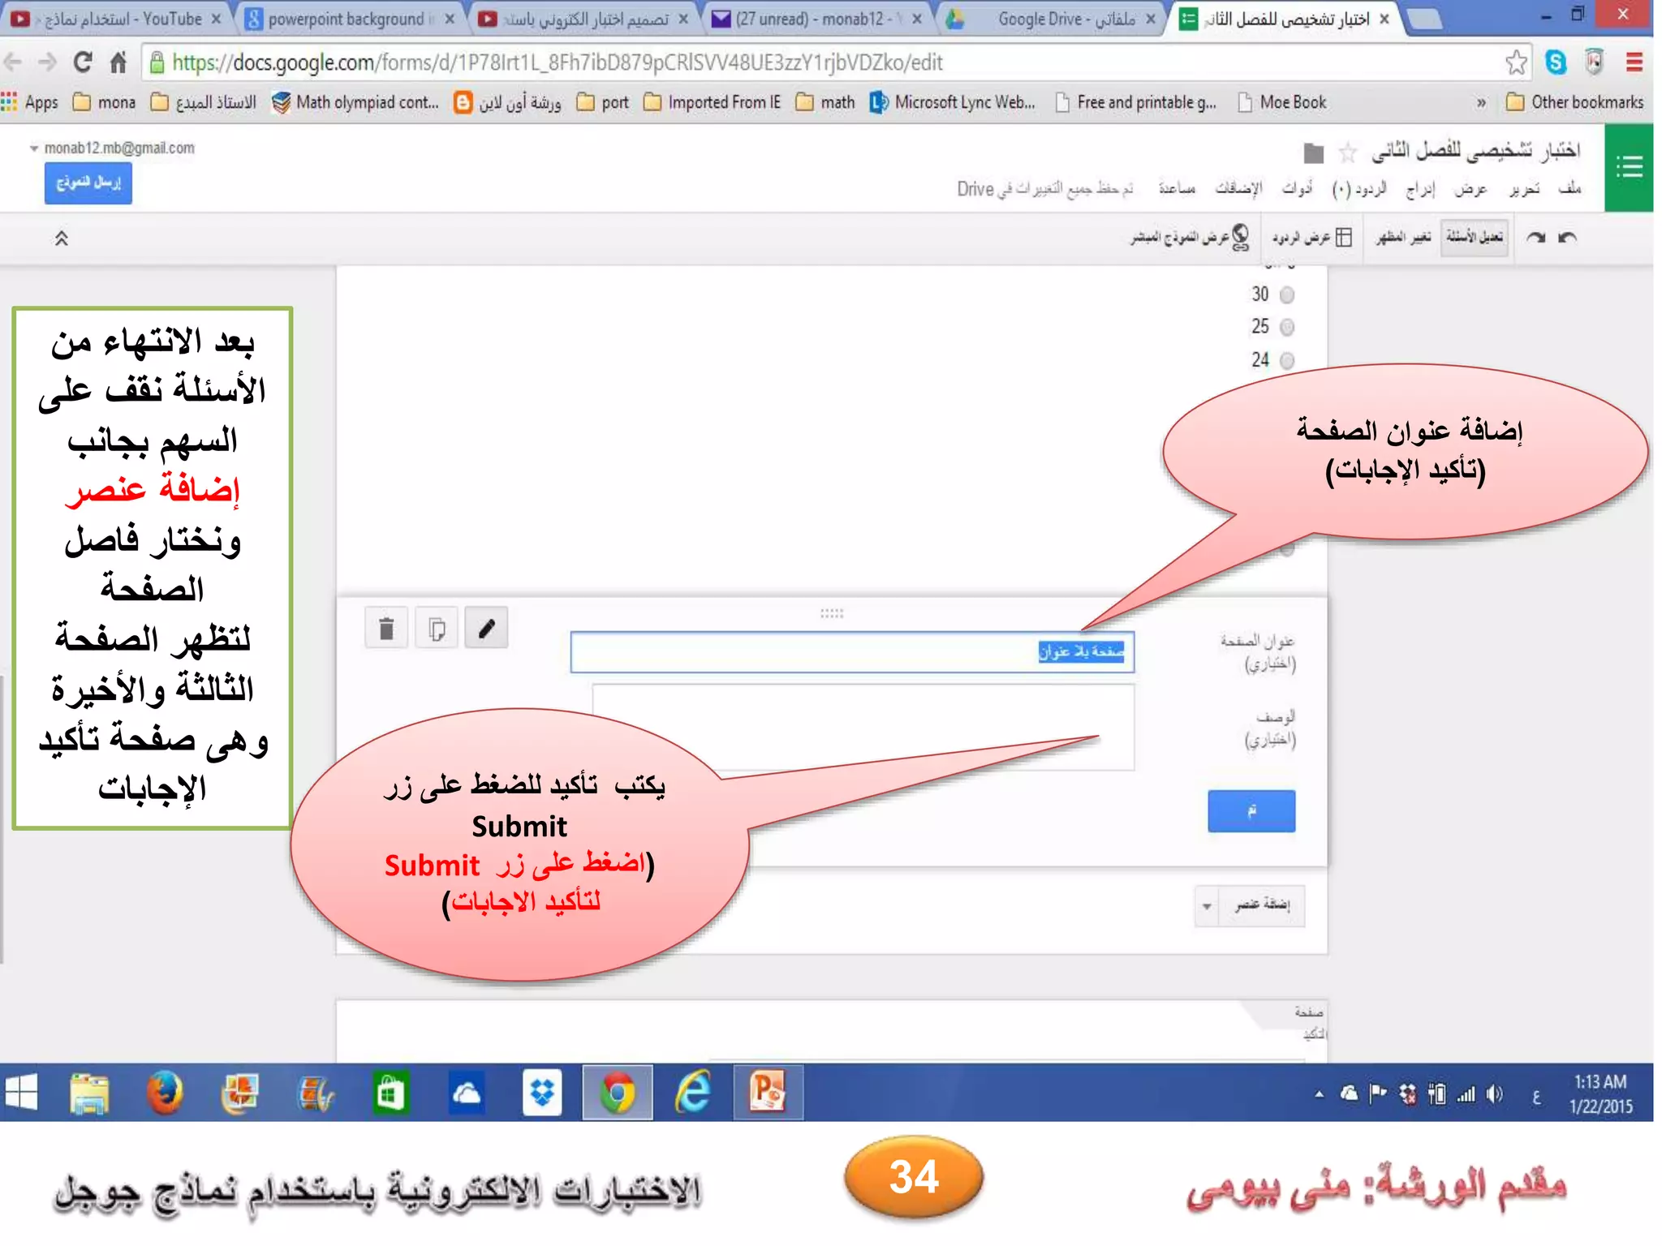Switch to the Google Drive tab
The height and width of the screenshot is (1246, 1662).
pos(1052,19)
